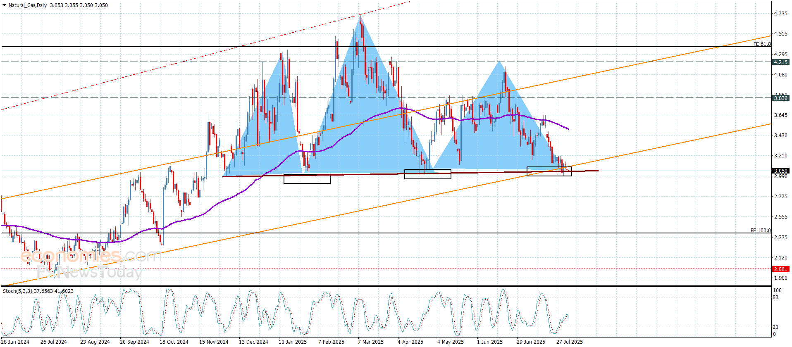The image size is (792, 347).
Task: Click the 2.335 price axis value
Action: (x=781, y=237)
